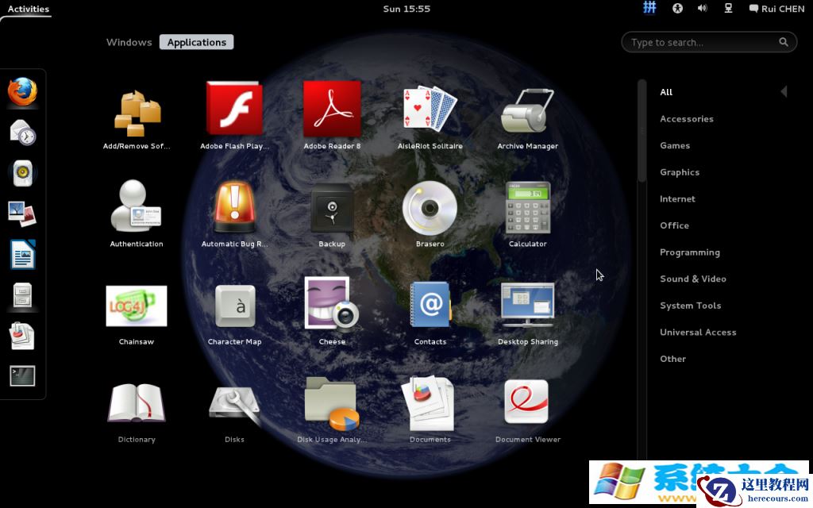Click inside the search field
Screen dimensions: 813x508
[x=707, y=42]
